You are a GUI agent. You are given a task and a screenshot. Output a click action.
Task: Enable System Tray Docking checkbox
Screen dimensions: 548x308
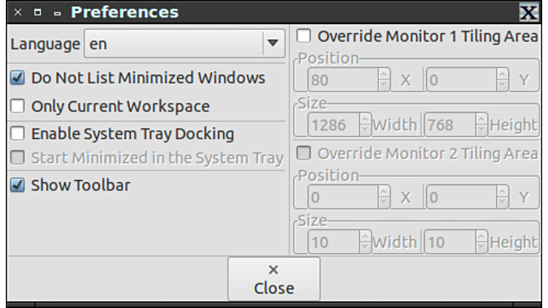(17, 134)
